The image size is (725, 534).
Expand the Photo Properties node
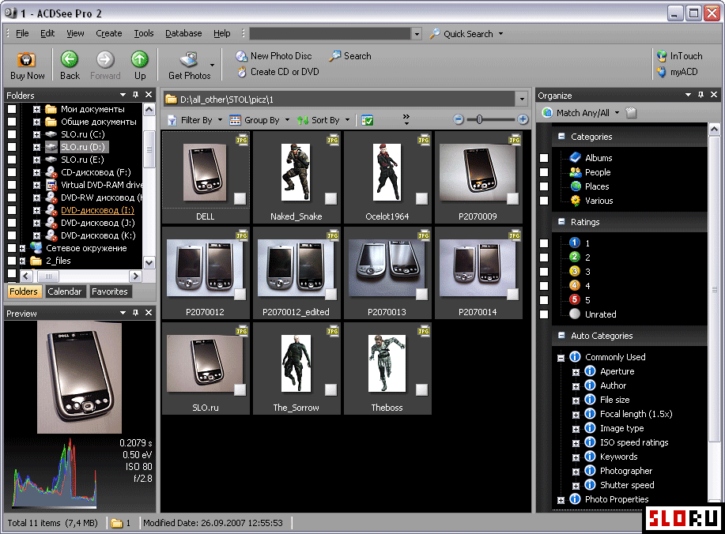(561, 500)
